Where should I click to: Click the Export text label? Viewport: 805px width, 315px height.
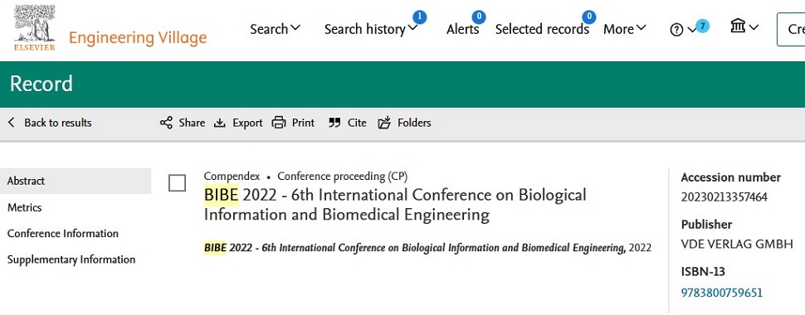click(x=247, y=123)
